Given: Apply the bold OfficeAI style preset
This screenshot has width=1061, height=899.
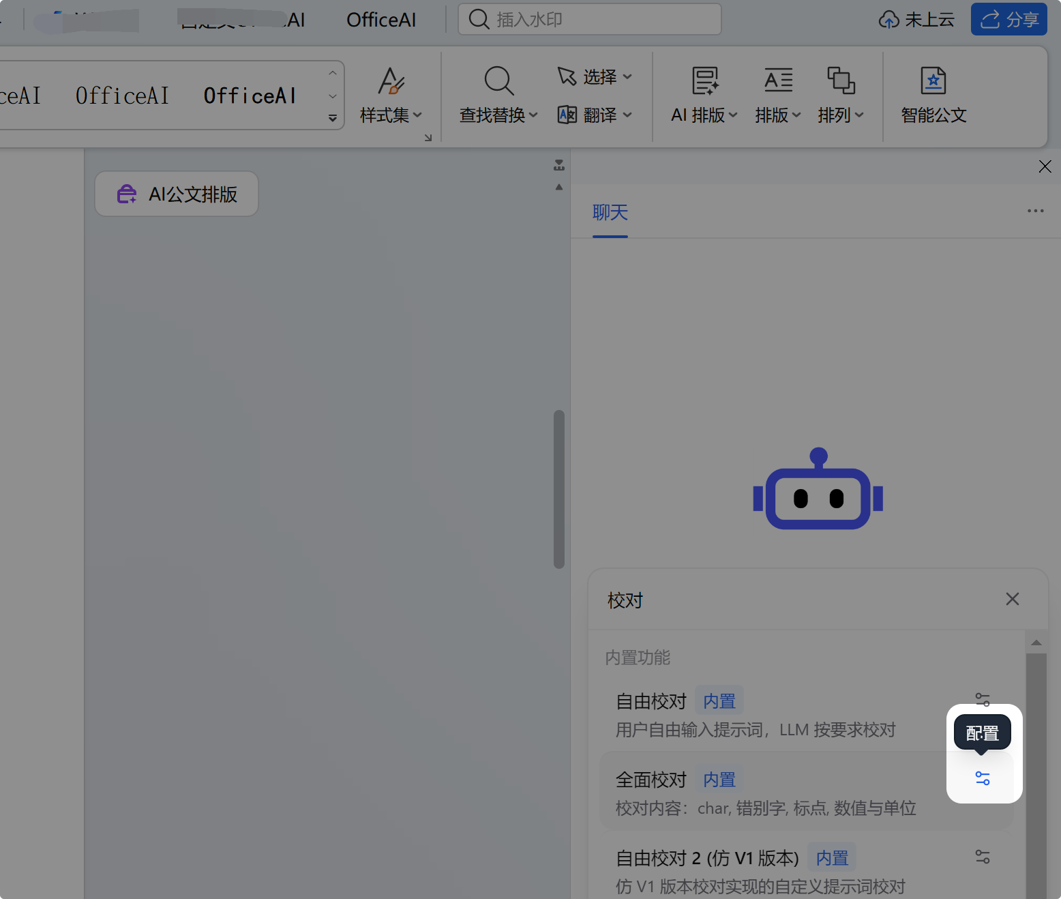Looking at the screenshot, I should [250, 95].
